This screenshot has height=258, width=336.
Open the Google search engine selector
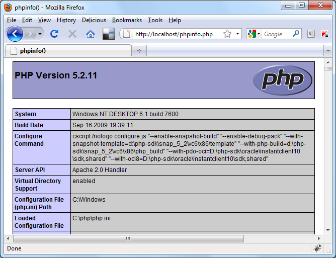click(254, 34)
